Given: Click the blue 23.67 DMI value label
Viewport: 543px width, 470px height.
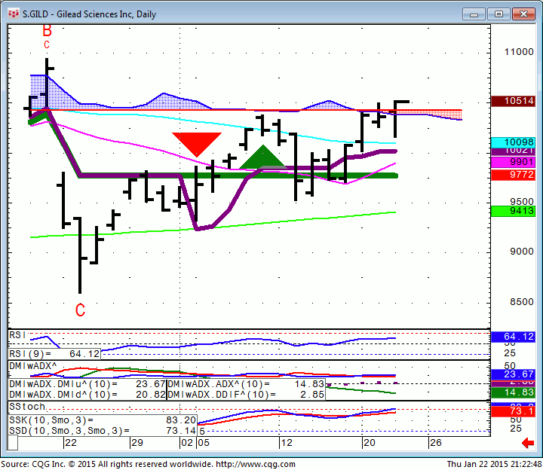Looking at the screenshot, I should 514,374.
